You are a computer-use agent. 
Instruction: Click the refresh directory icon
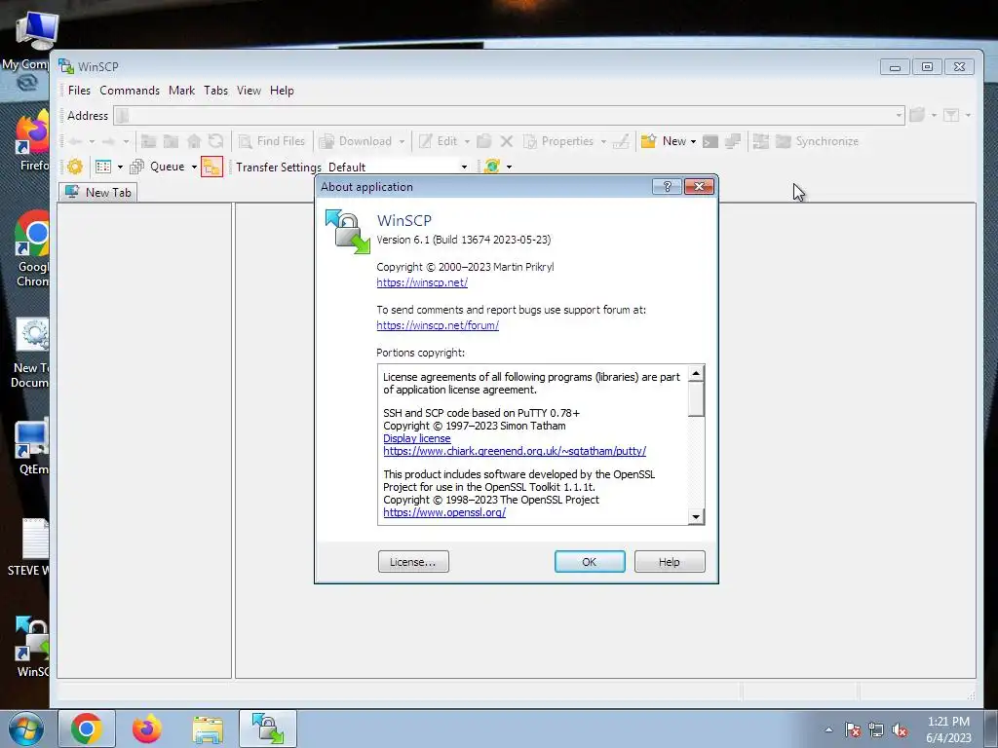[216, 141]
